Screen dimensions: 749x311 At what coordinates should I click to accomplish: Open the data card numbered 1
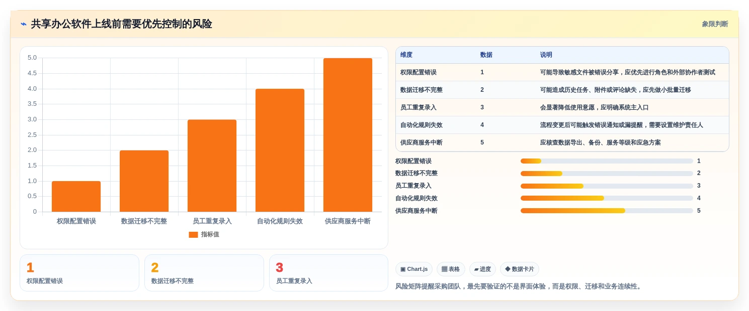tap(79, 273)
